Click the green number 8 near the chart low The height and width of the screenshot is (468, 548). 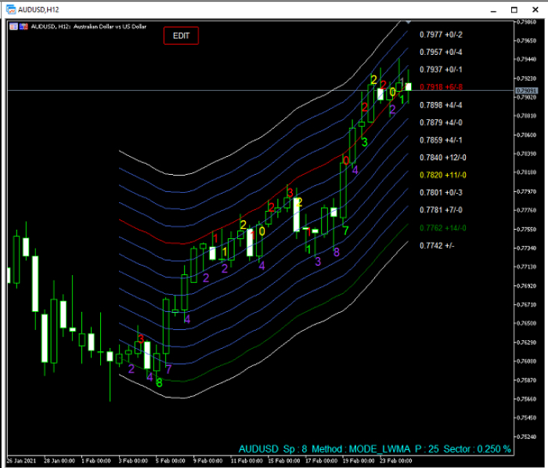[x=159, y=383]
